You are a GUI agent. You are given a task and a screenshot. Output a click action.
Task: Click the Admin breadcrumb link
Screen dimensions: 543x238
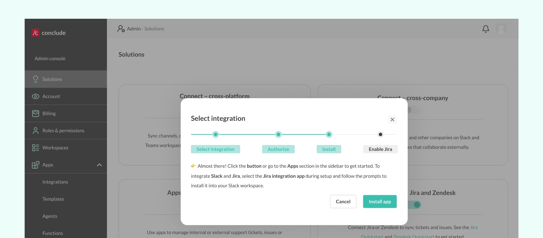[x=134, y=29]
